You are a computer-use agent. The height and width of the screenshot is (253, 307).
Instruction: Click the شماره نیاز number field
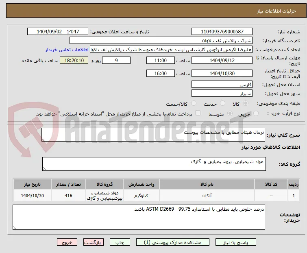point(222,32)
